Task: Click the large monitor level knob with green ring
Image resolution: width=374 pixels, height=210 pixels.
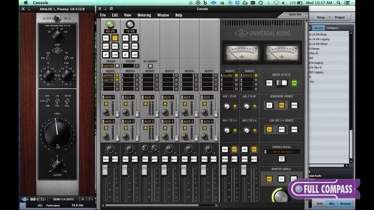Action: [280, 196]
